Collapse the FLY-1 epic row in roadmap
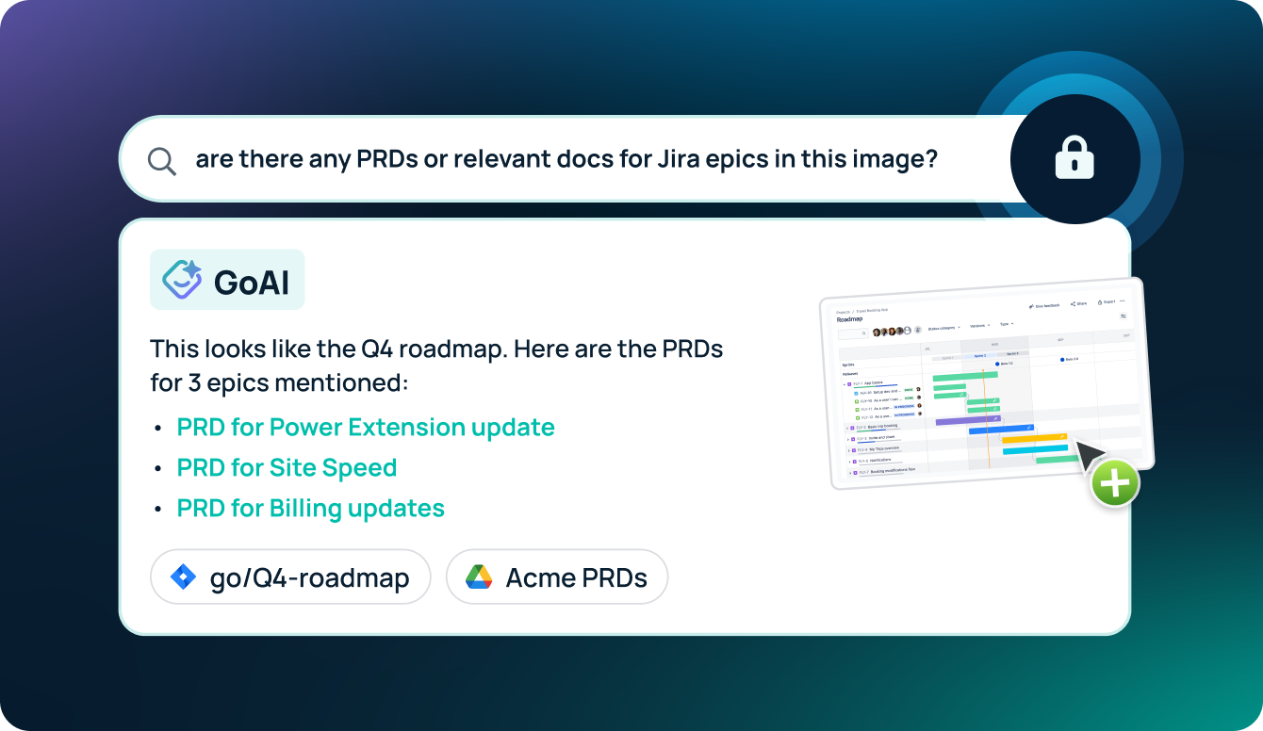1263x731 pixels. click(x=845, y=383)
